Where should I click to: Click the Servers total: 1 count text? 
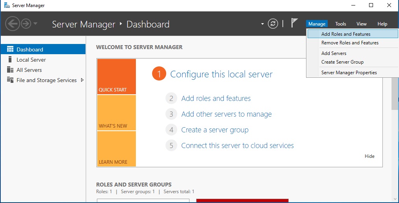pyautogui.click(x=179, y=192)
